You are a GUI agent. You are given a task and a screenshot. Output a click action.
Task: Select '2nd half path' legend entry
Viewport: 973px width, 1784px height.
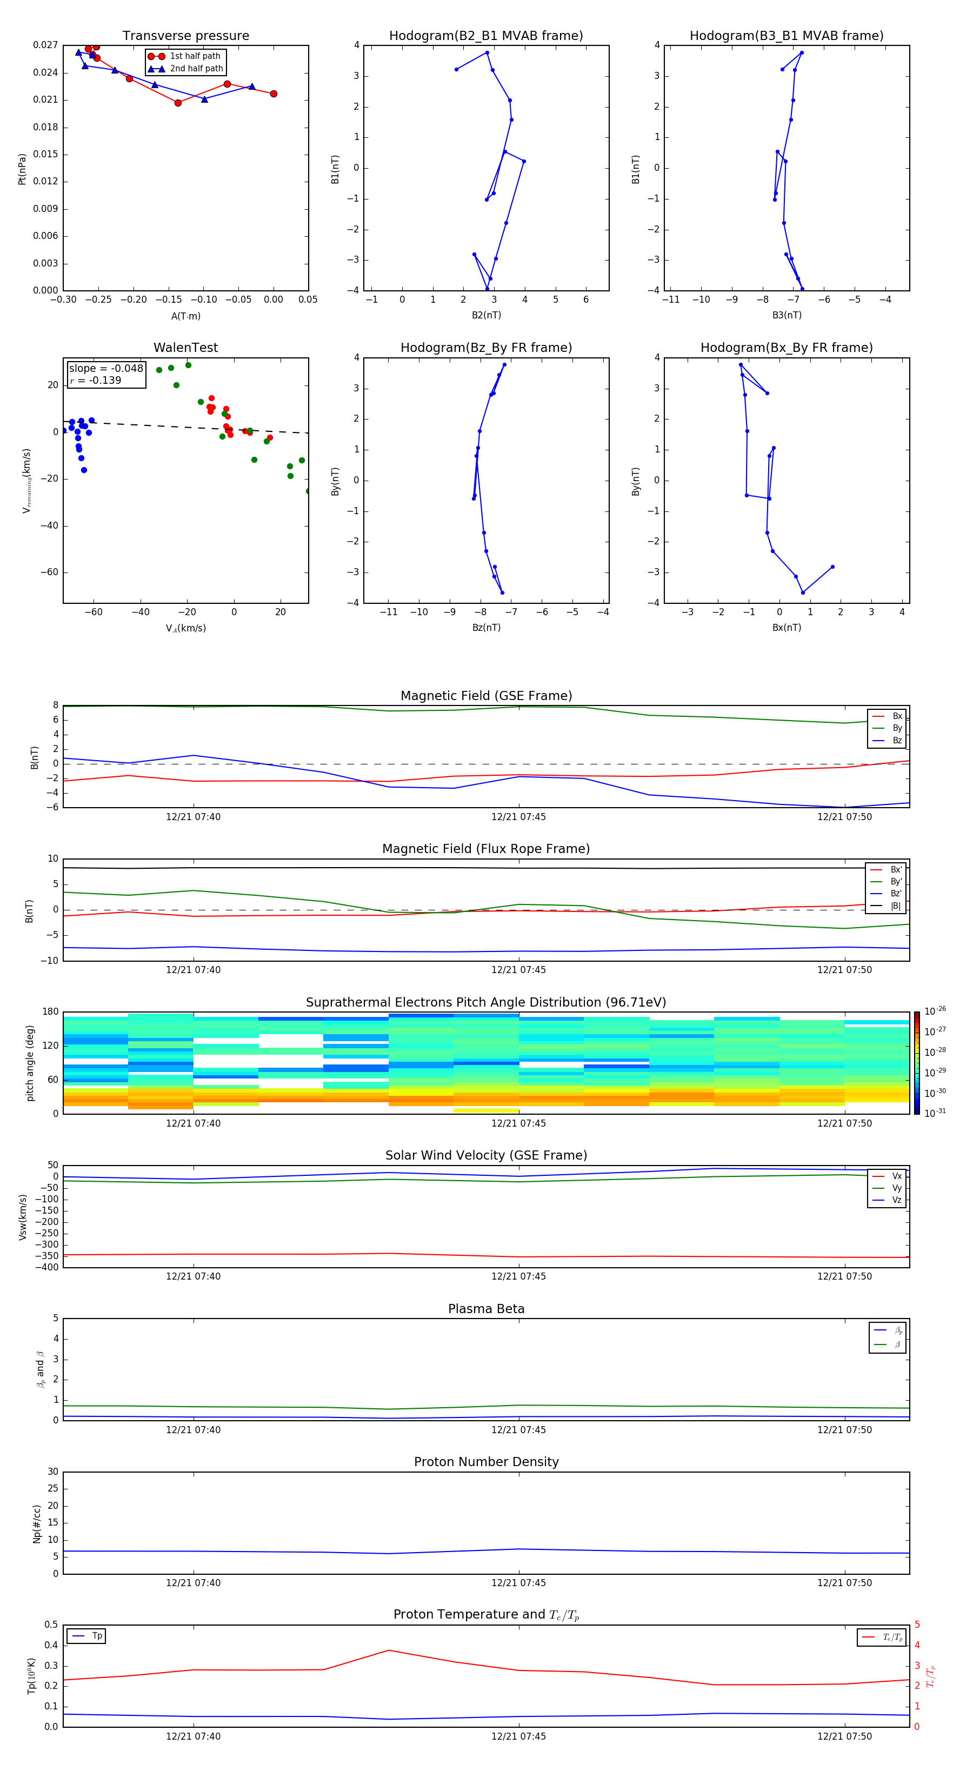pos(185,69)
